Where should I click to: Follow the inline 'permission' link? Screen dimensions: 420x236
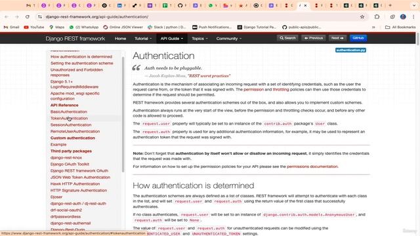pyautogui.click(x=254, y=89)
